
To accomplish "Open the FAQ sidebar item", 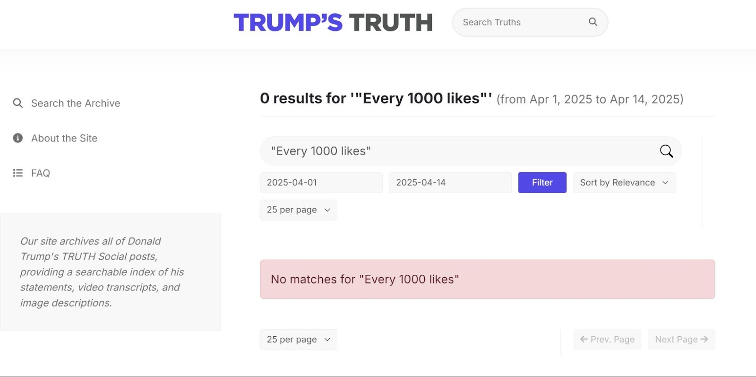I will [41, 173].
